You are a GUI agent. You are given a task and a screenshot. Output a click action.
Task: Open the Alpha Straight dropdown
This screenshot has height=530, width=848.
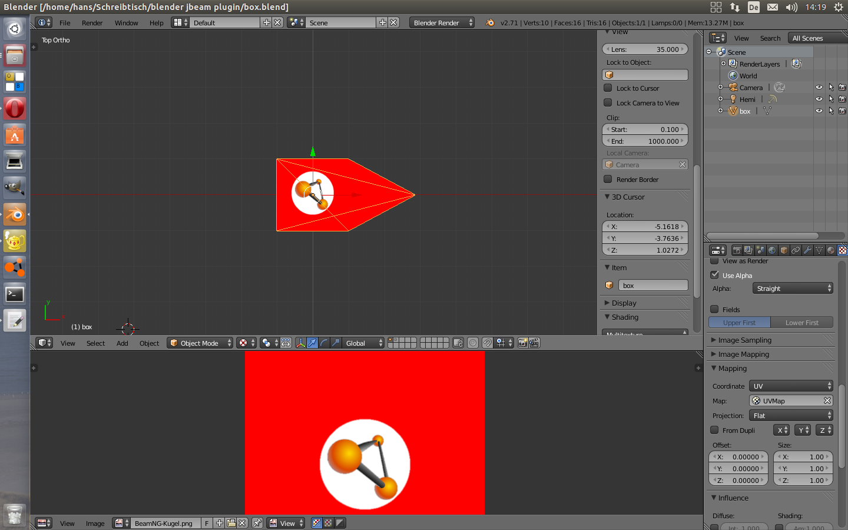point(793,288)
